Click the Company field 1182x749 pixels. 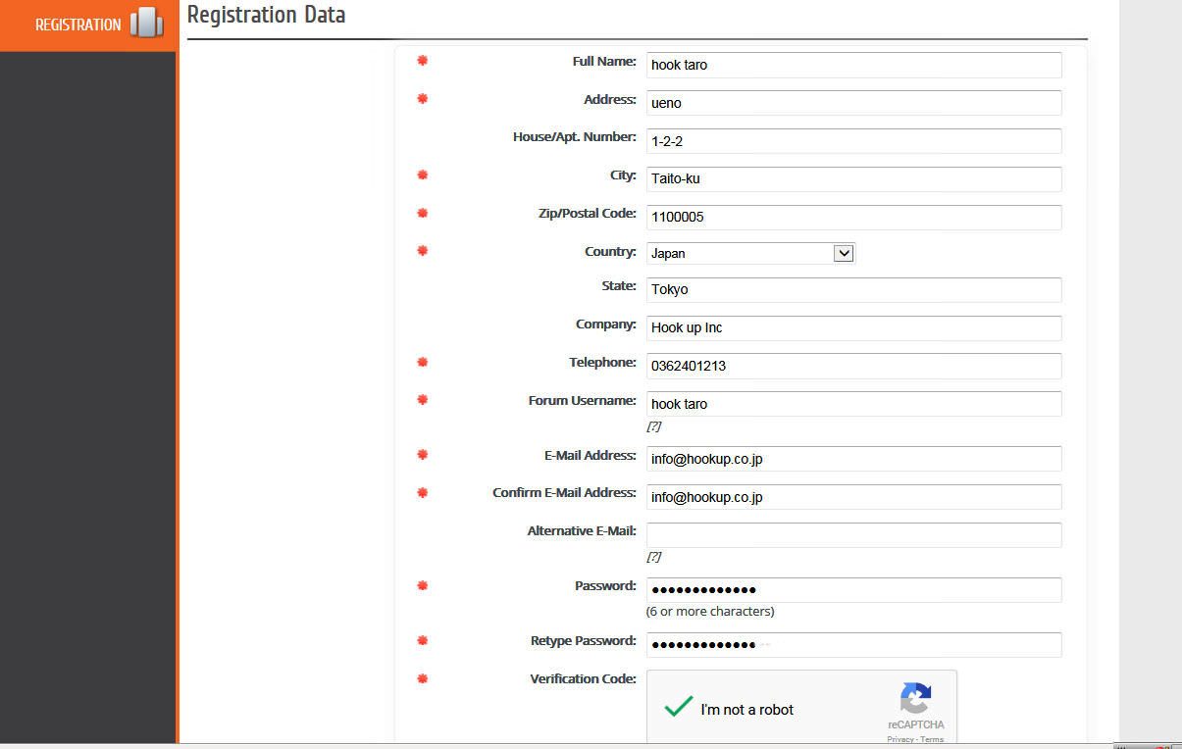(853, 328)
